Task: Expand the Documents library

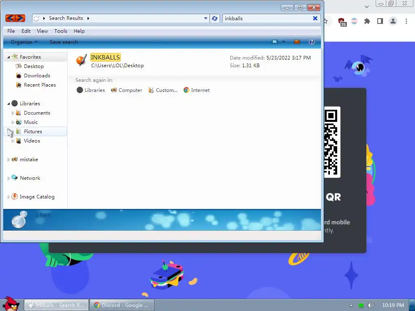Action: (13, 113)
